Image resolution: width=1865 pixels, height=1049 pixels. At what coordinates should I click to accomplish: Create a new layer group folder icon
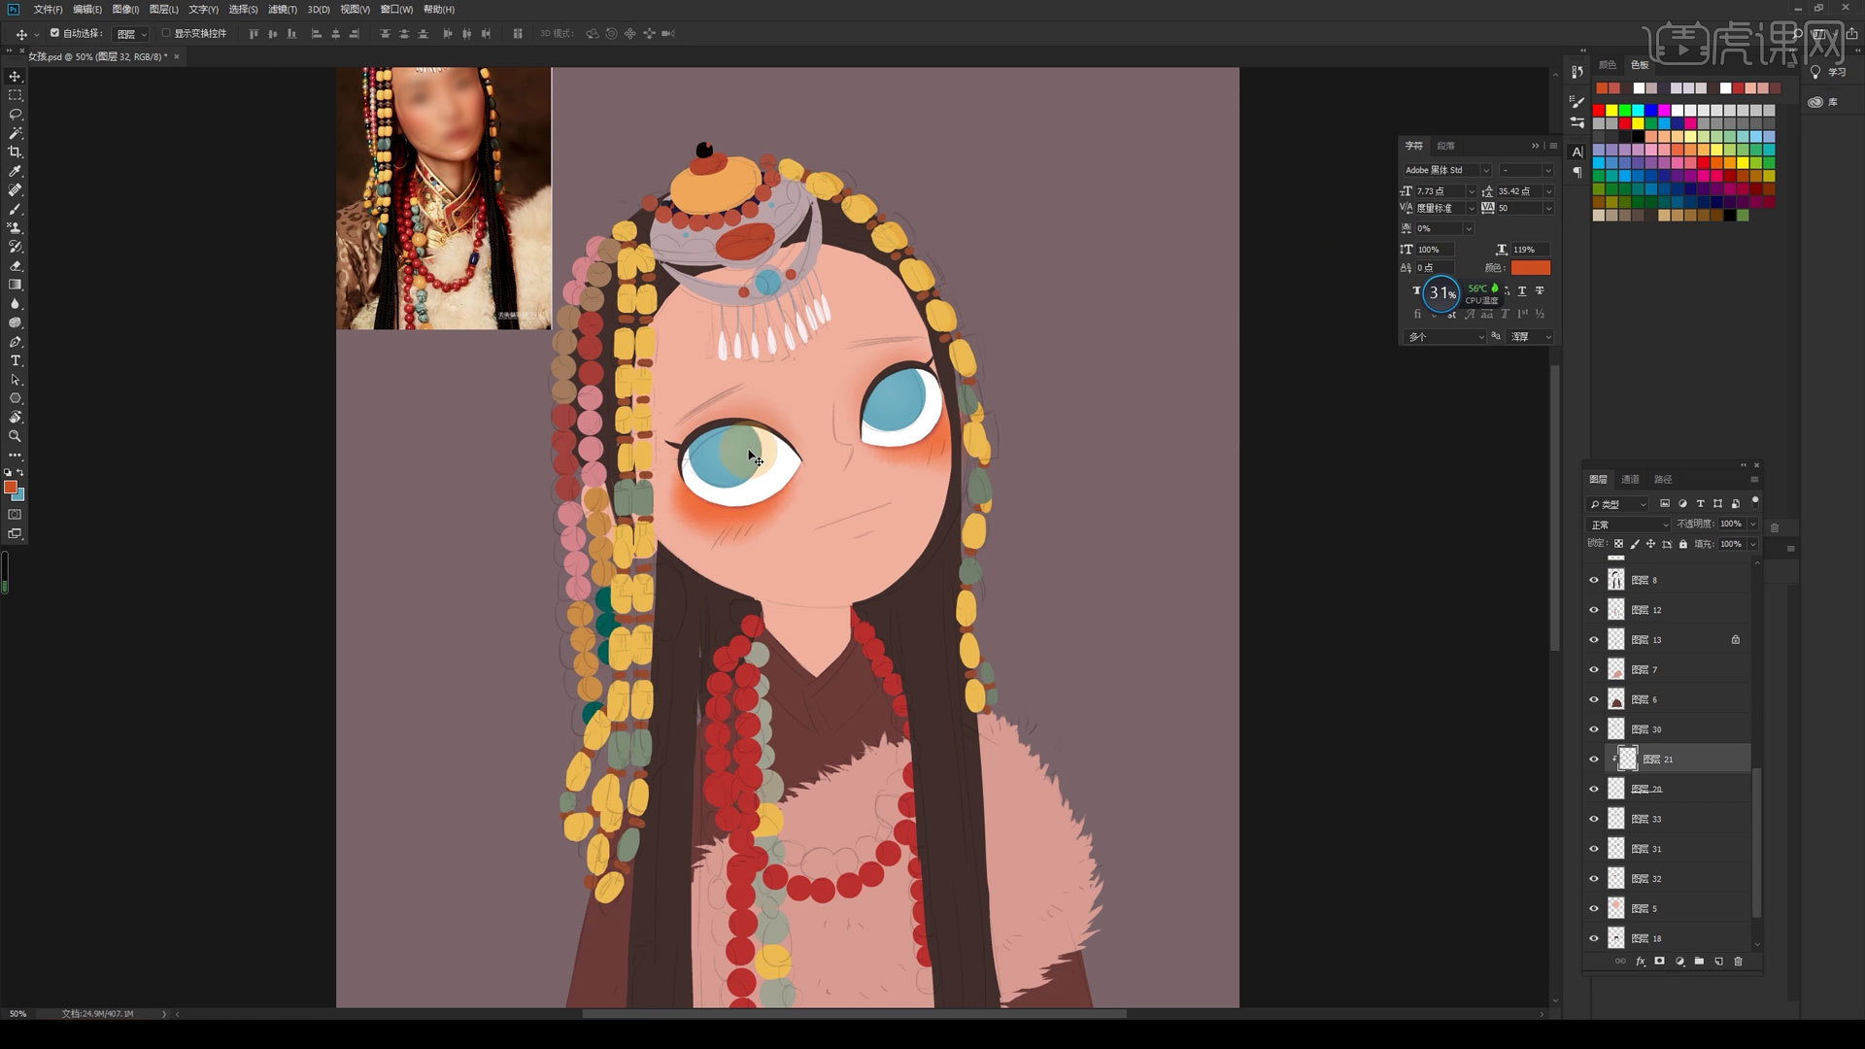1699,962
